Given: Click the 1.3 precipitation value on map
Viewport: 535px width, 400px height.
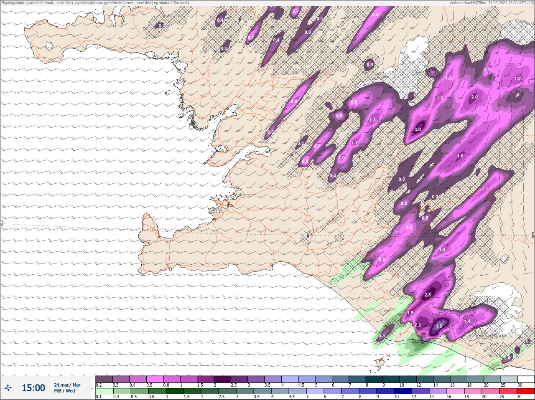Looking at the screenshot, I should 372,120.
